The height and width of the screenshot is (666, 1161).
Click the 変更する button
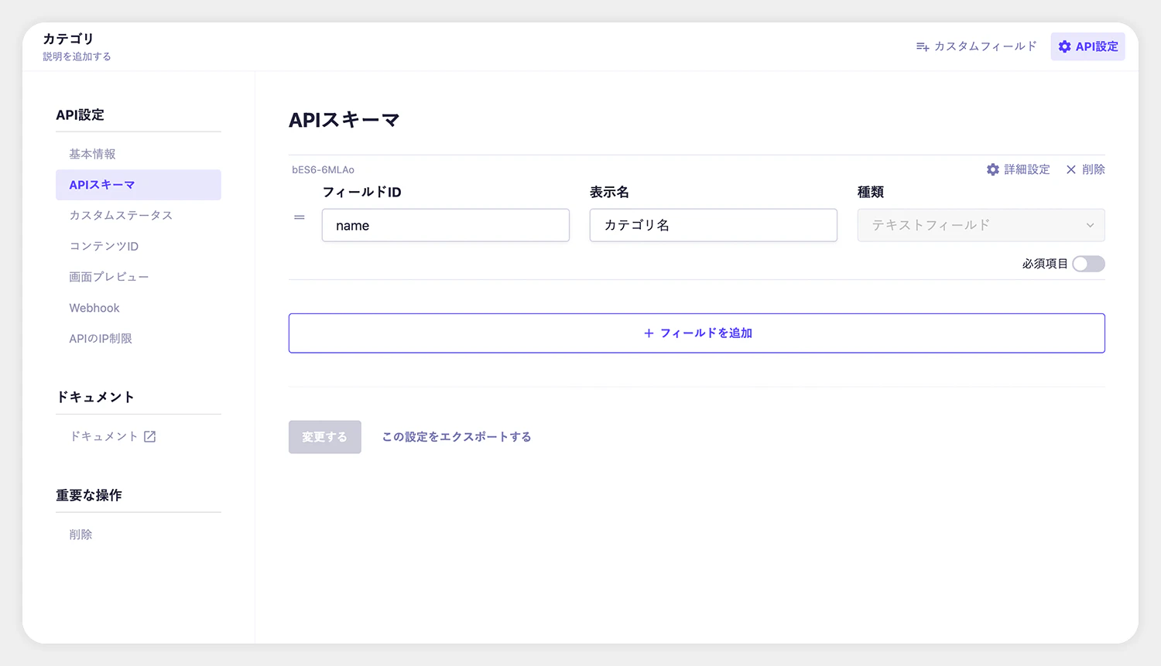pos(324,436)
